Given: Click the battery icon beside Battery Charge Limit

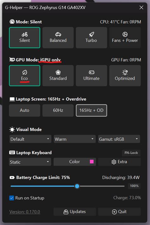Looking at the screenshot, I should tap(12, 178).
